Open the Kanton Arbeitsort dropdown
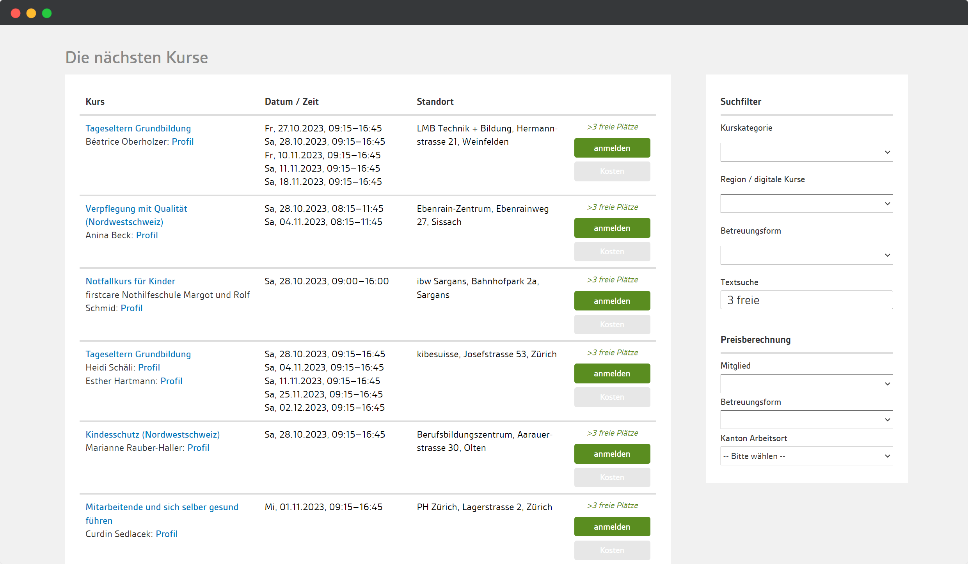Screen dimensions: 968x564 [x=806, y=456]
